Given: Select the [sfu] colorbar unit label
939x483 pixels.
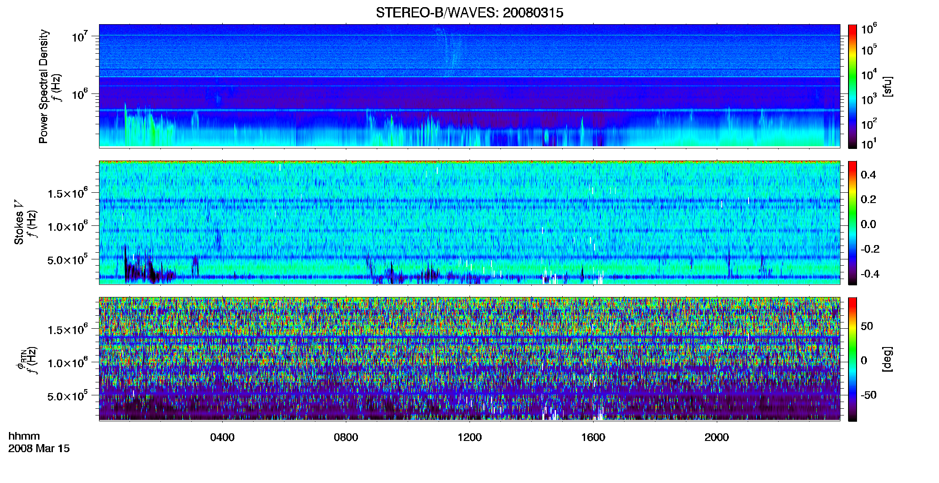Looking at the screenshot, I should 887,86.
